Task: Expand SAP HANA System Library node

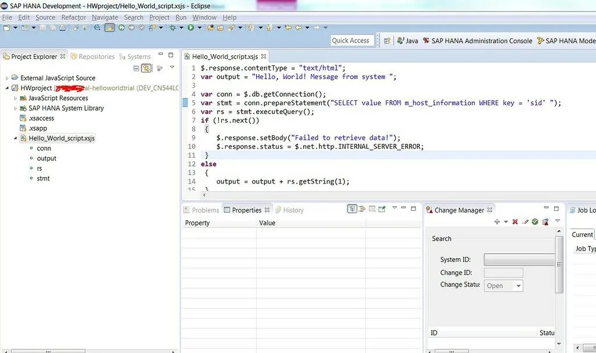Action: pyautogui.click(x=15, y=108)
